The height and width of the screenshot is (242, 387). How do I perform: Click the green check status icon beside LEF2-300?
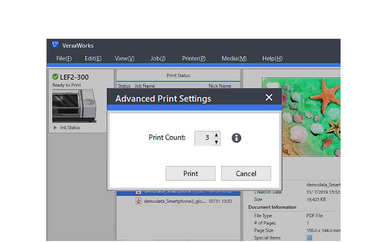55,77
